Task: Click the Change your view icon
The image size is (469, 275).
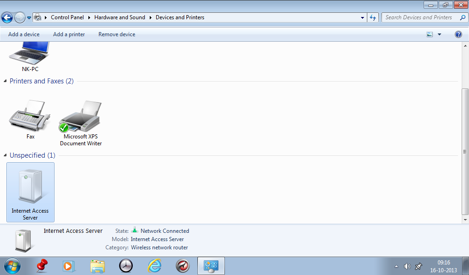Action: 430,34
